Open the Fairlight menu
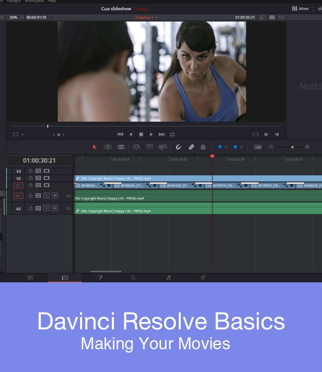This screenshot has height=372, width=322. (x=14, y=1)
